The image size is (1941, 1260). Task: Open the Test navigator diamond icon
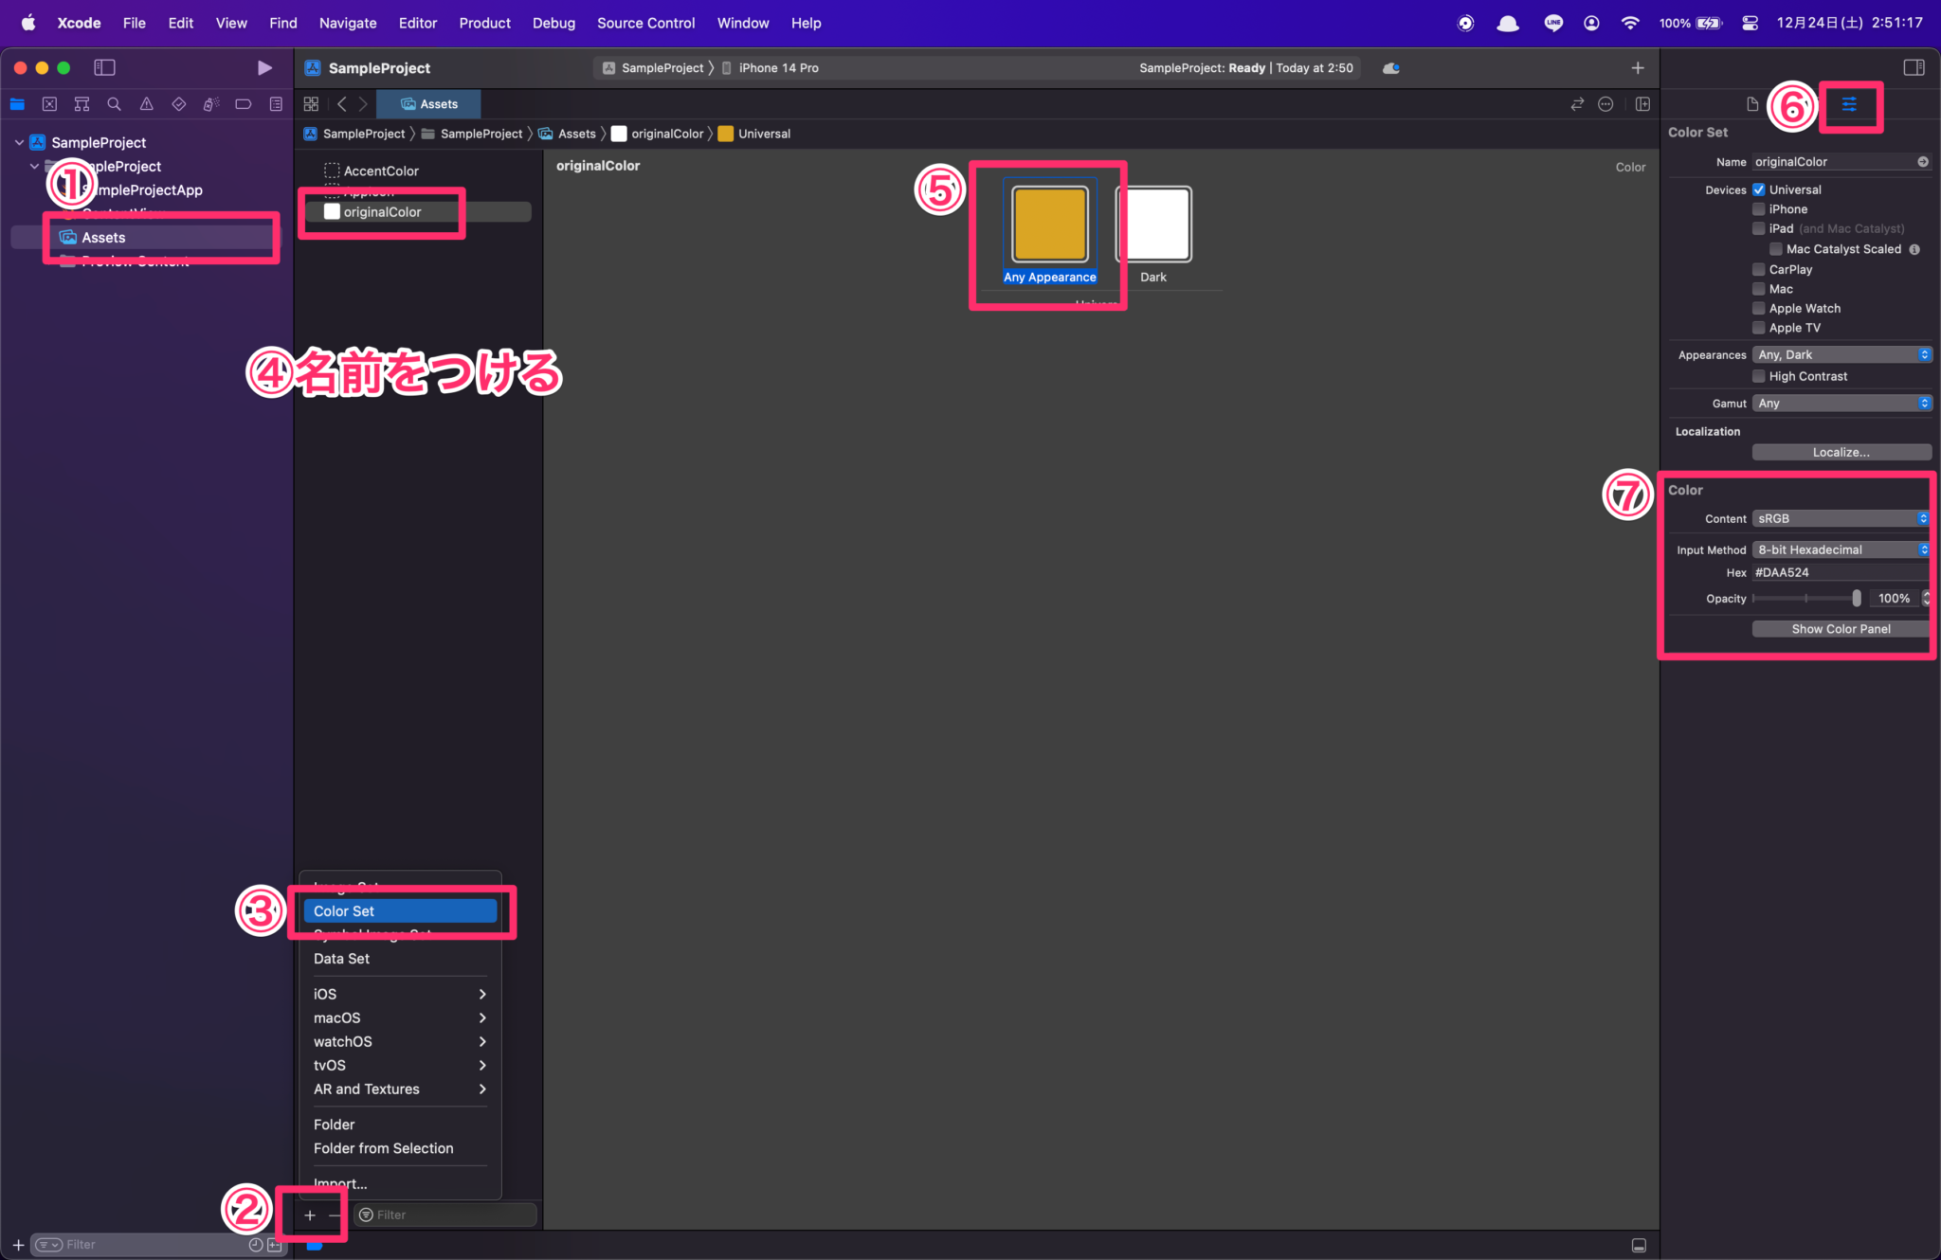point(179,104)
